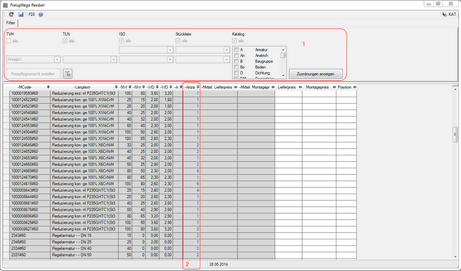Expand the upper ISO dropdown
The width and height of the screenshot is (461, 271).
tap(170, 50)
